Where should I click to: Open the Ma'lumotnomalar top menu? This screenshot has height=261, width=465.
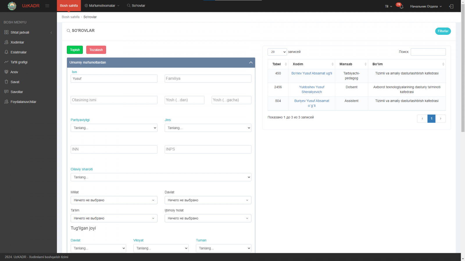coord(102,6)
